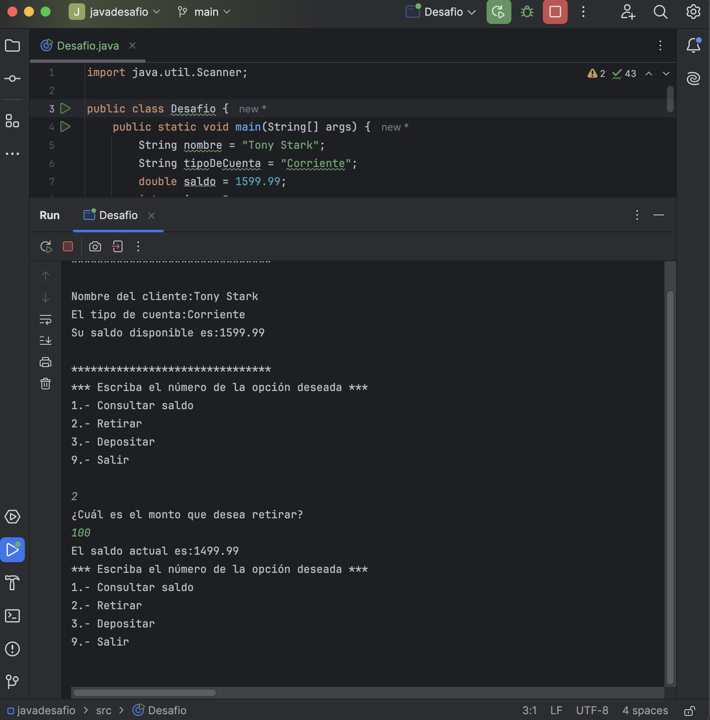
Task: Open javadesafio project dropdown
Action: [114, 12]
